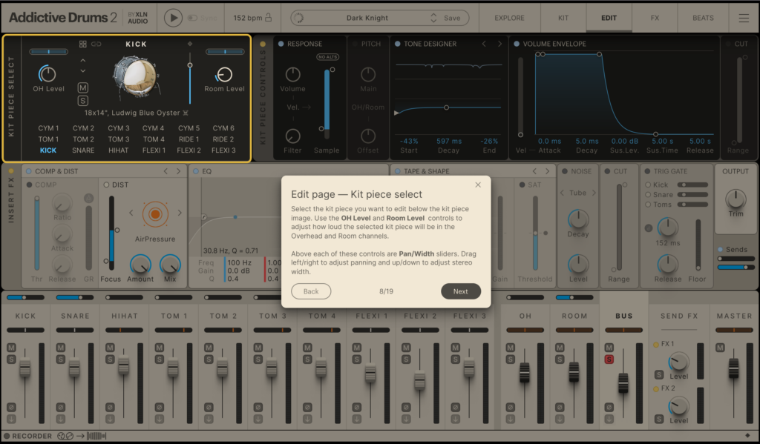Screen dimensions: 760x444
Task: Select the kick drum image
Action: (136, 78)
